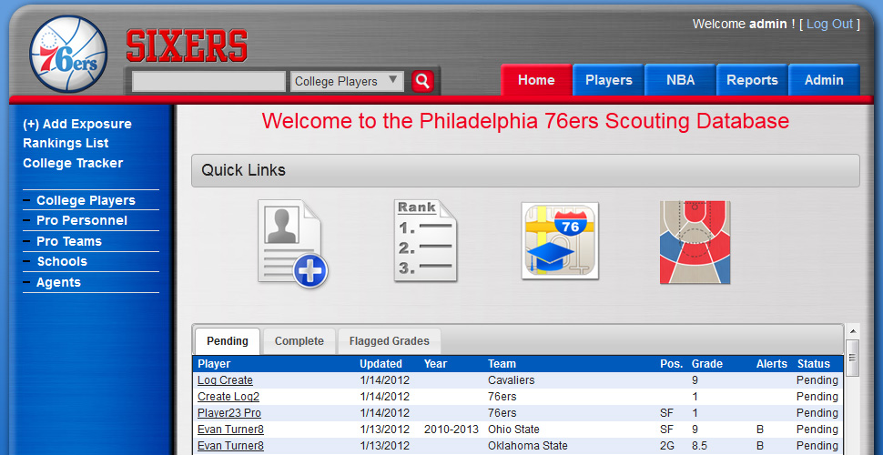Click the 8.5 grade cell
The image size is (883, 455).
(699, 446)
